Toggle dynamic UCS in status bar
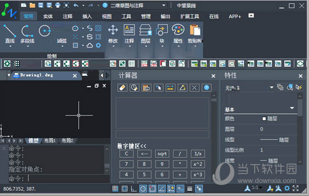This screenshot has height=196, width=309. (171, 189)
